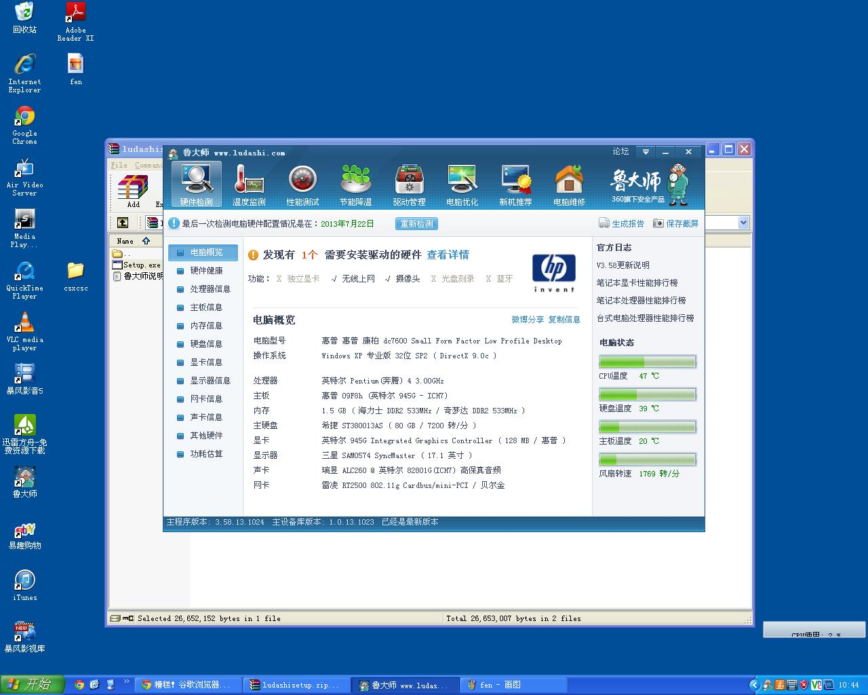Image resolution: width=868 pixels, height=695 pixels.
Task: Select 处理器信息 in the sidebar
Action: pos(210,289)
